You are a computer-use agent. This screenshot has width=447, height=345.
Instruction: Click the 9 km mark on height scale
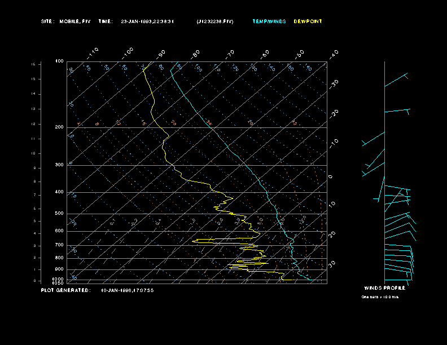click(x=35, y=168)
